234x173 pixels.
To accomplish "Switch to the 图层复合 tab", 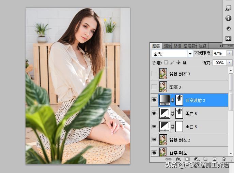I will [190, 46].
